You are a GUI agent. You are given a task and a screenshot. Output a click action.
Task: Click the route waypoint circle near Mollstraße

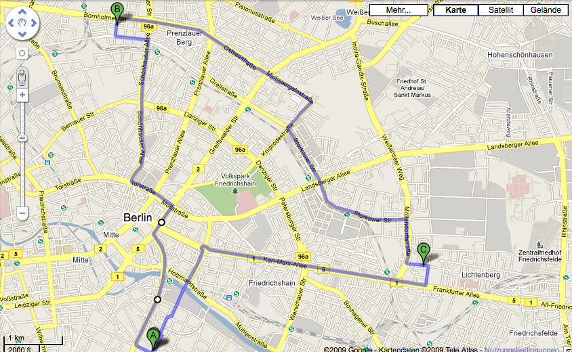point(161,222)
